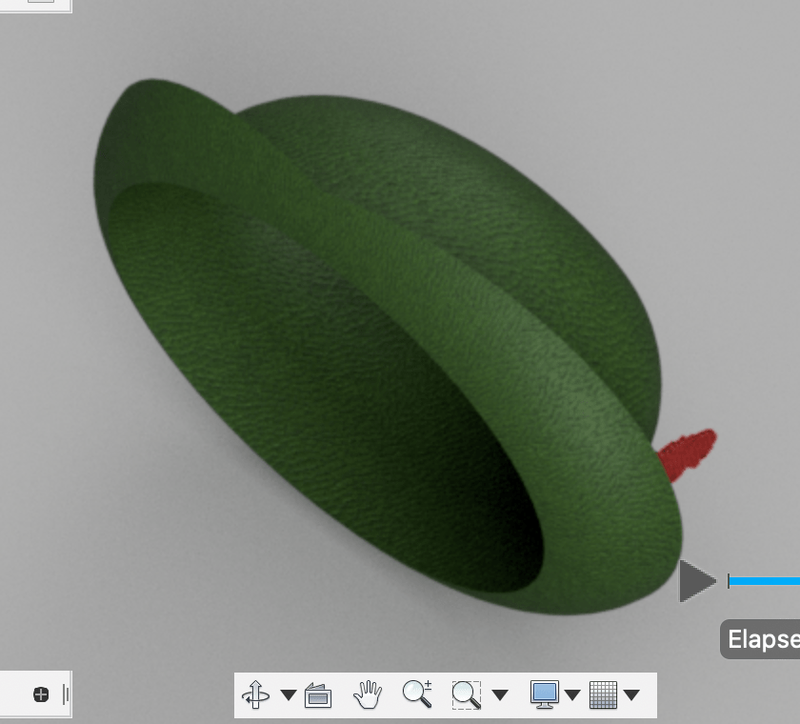Image resolution: width=800 pixels, height=724 pixels.
Task: Activate the Pan hand tool
Action: [x=367, y=694]
